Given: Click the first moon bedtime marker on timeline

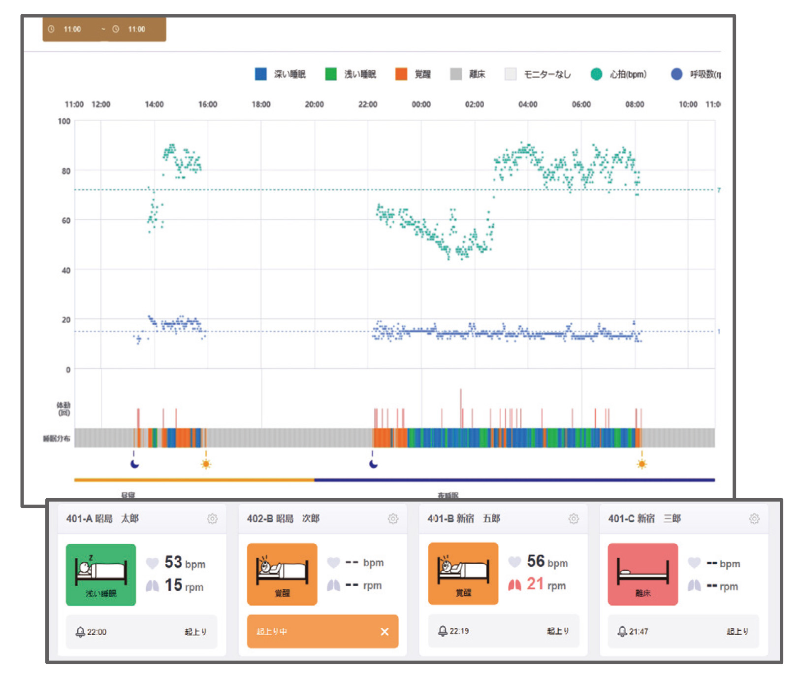Looking at the screenshot, I should [x=134, y=464].
